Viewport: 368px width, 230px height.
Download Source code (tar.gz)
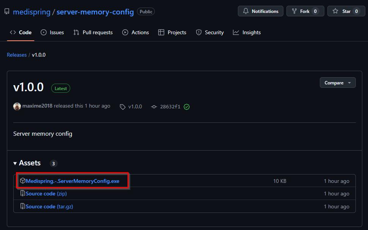click(x=49, y=206)
